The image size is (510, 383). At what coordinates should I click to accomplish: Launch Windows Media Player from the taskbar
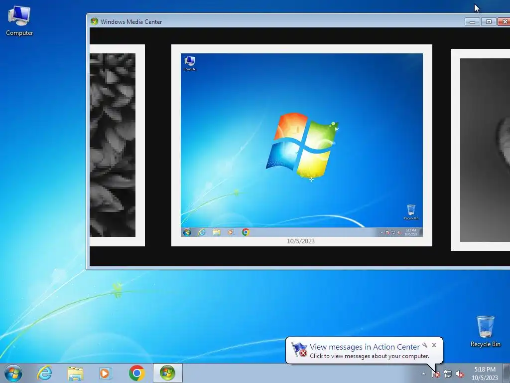(x=106, y=373)
